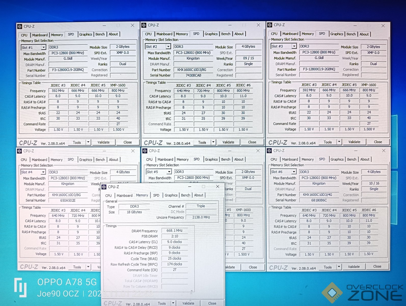Image resolution: width=406 pixels, height=306 pixels.
Task: Close Slot #4 window using title bar X
Action: click(x=133, y=151)
